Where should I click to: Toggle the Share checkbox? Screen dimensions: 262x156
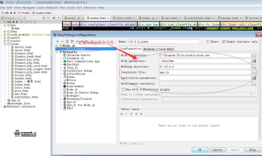coord(208,42)
